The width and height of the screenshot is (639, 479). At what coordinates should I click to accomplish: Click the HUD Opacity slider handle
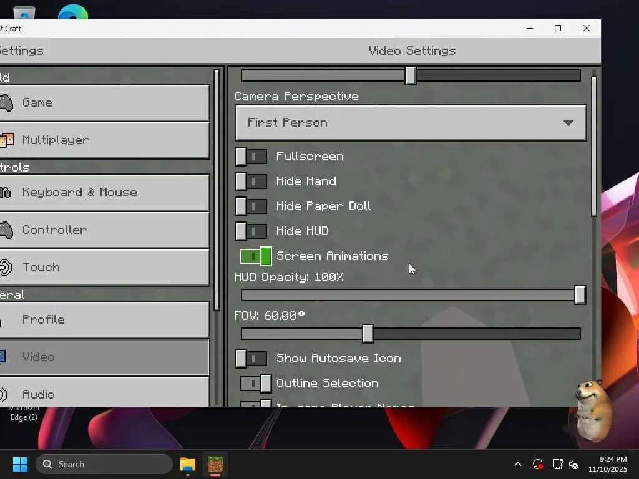[x=580, y=295]
